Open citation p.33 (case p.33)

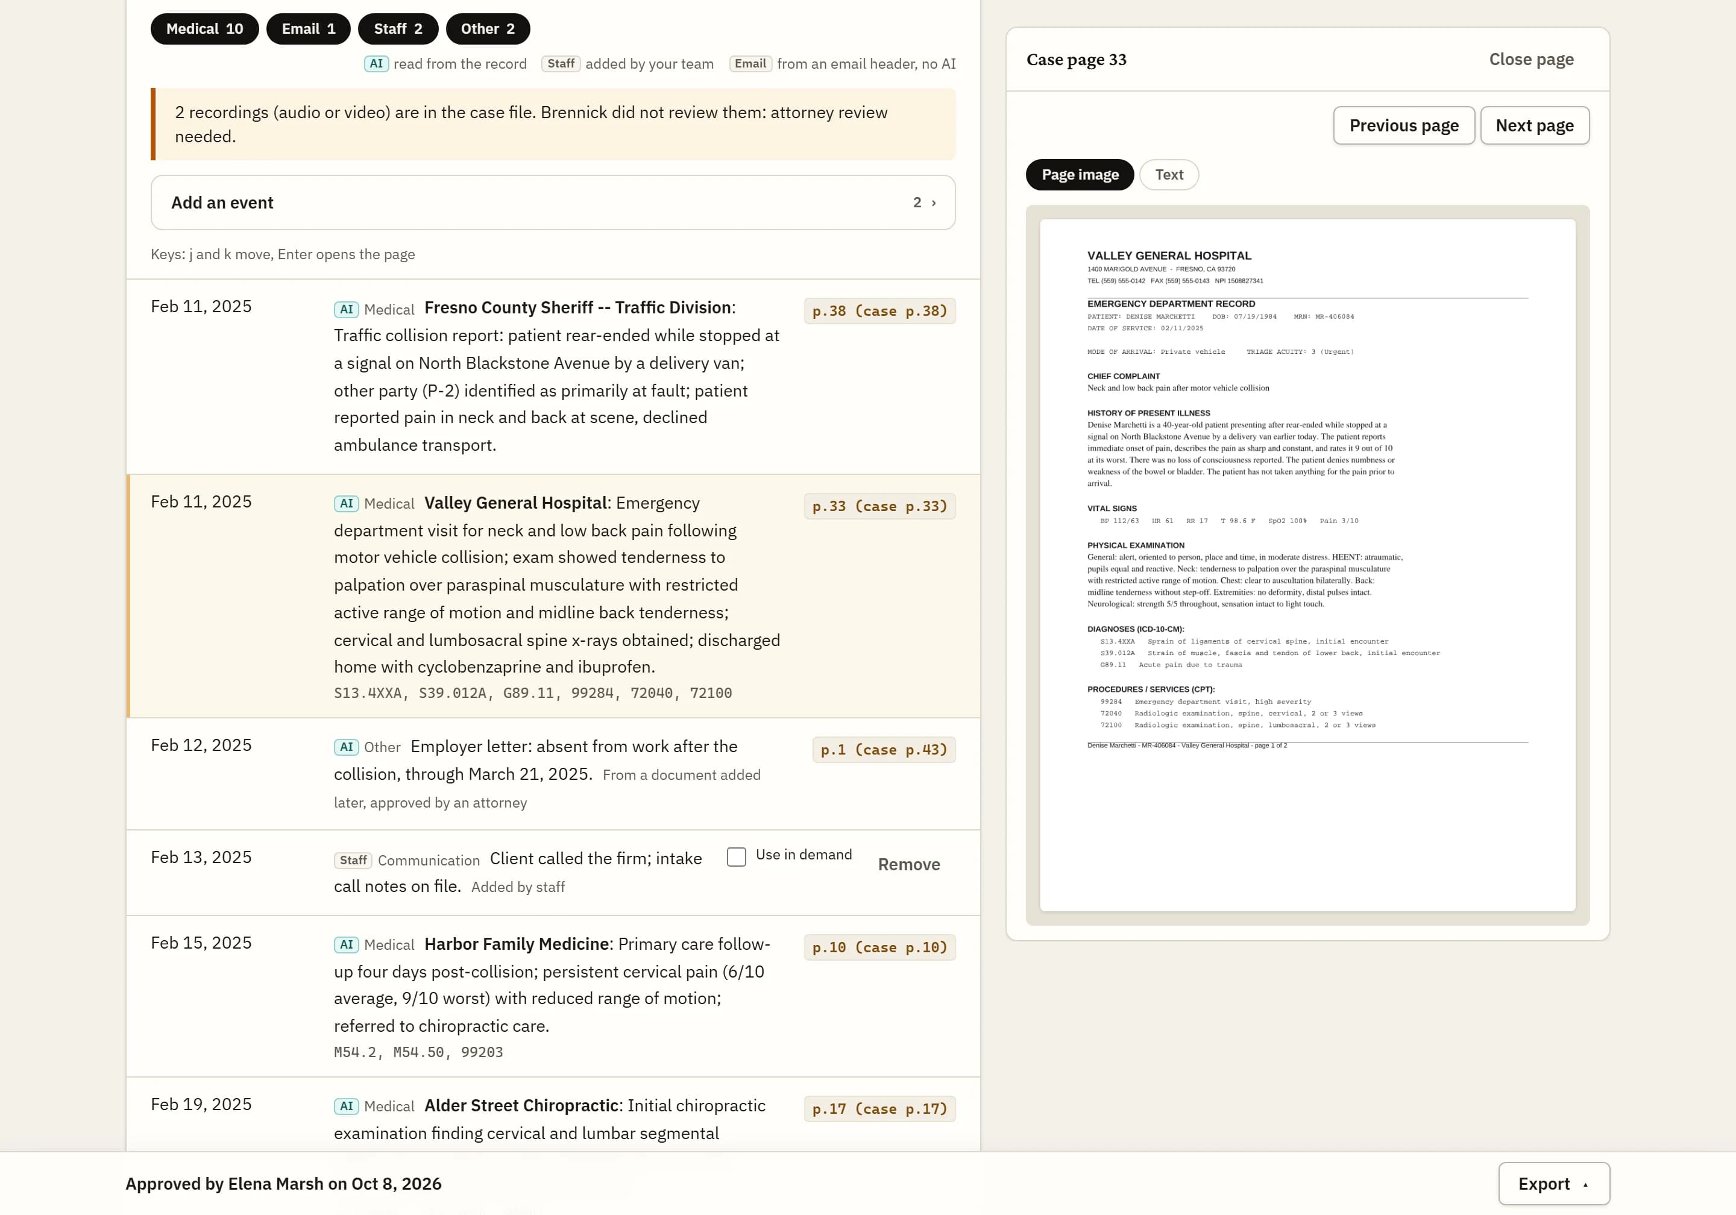(x=879, y=506)
